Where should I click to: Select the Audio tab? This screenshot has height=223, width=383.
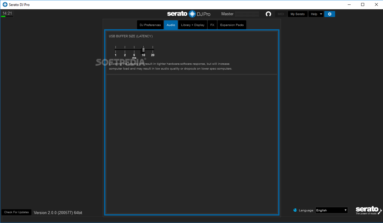[x=171, y=25]
